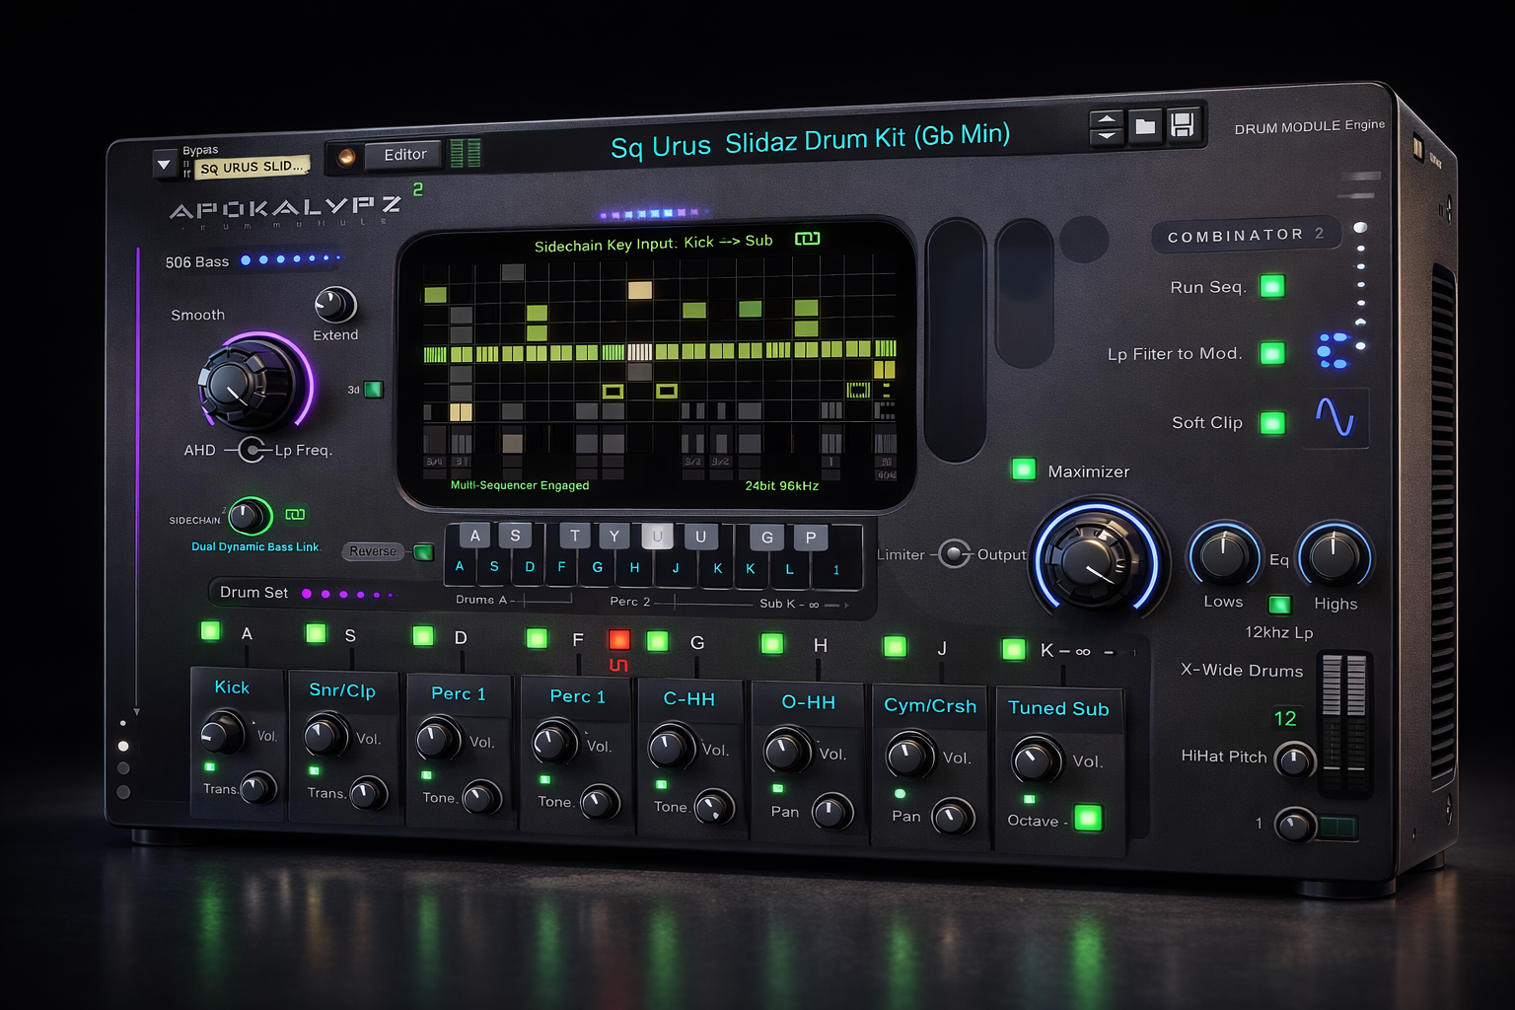Screen dimensions: 1515x1010
Task: Click the highlighted U key in keyboard
Action: pos(657,537)
